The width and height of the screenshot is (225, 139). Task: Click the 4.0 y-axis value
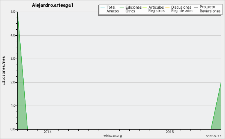pos(13,35)
